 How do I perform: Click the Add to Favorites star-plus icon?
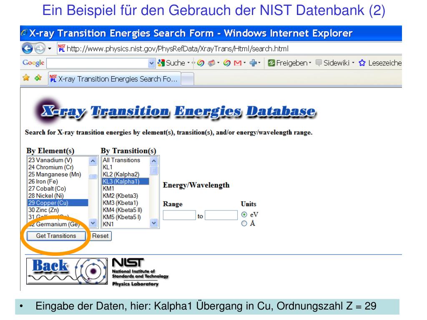(38, 78)
